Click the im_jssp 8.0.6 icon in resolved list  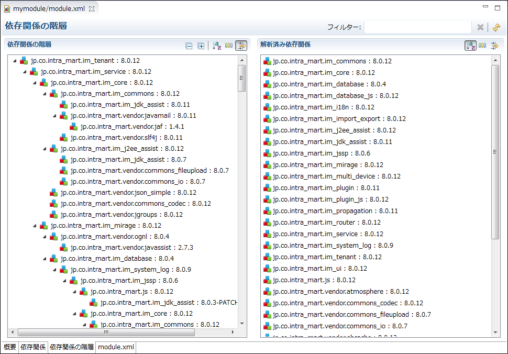(267, 153)
